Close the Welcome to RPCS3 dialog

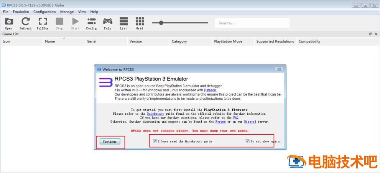279,69
